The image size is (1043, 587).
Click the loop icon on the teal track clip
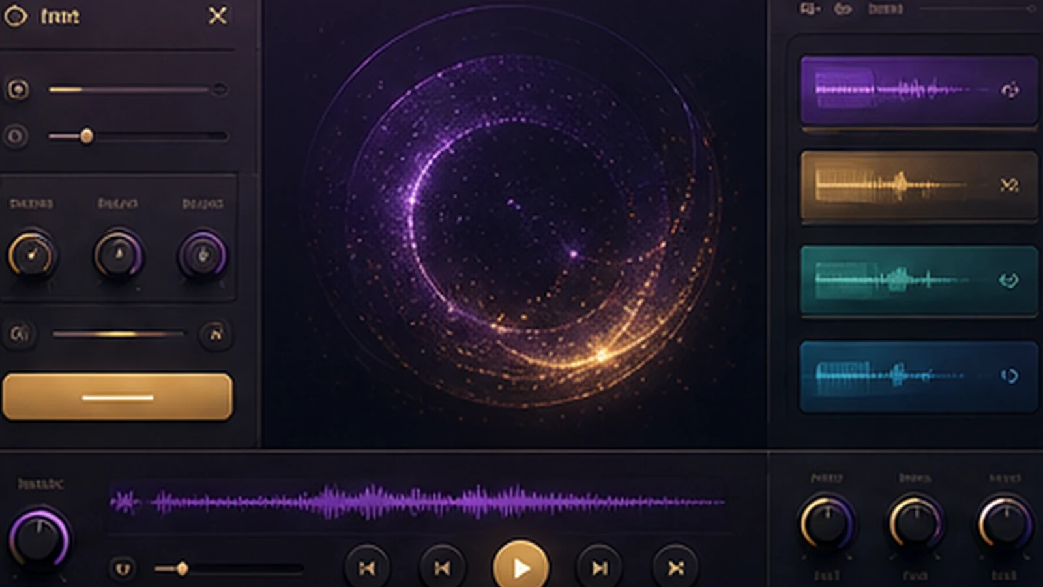[x=1008, y=280]
